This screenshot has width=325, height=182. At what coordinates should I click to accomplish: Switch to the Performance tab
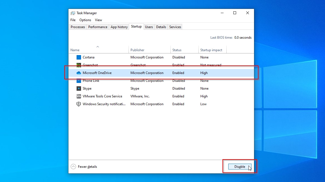pyautogui.click(x=98, y=27)
